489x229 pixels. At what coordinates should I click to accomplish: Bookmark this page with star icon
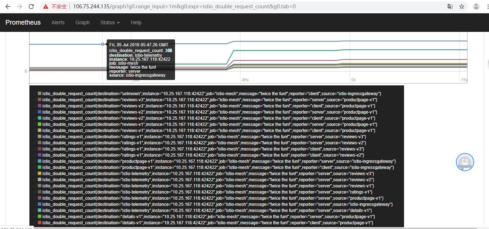[x=461, y=7]
